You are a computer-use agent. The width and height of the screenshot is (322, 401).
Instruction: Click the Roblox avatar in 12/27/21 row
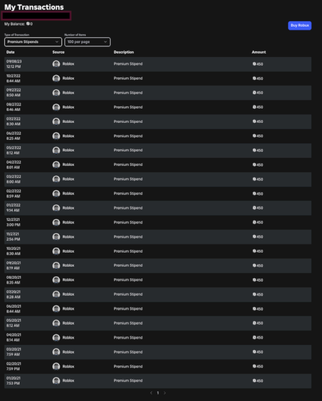(56, 222)
